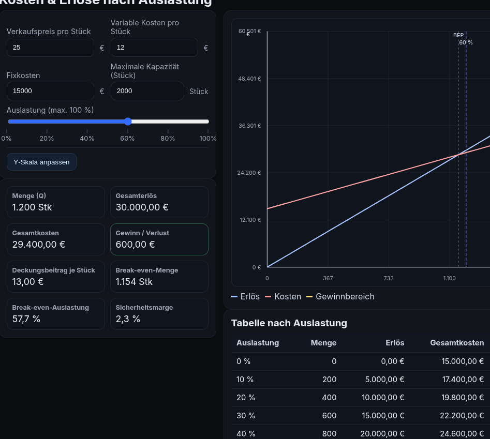Screen dimensions: 490x439
Task: Click the BEP marker label in chart
Action: pyautogui.click(x=458, y=35)
